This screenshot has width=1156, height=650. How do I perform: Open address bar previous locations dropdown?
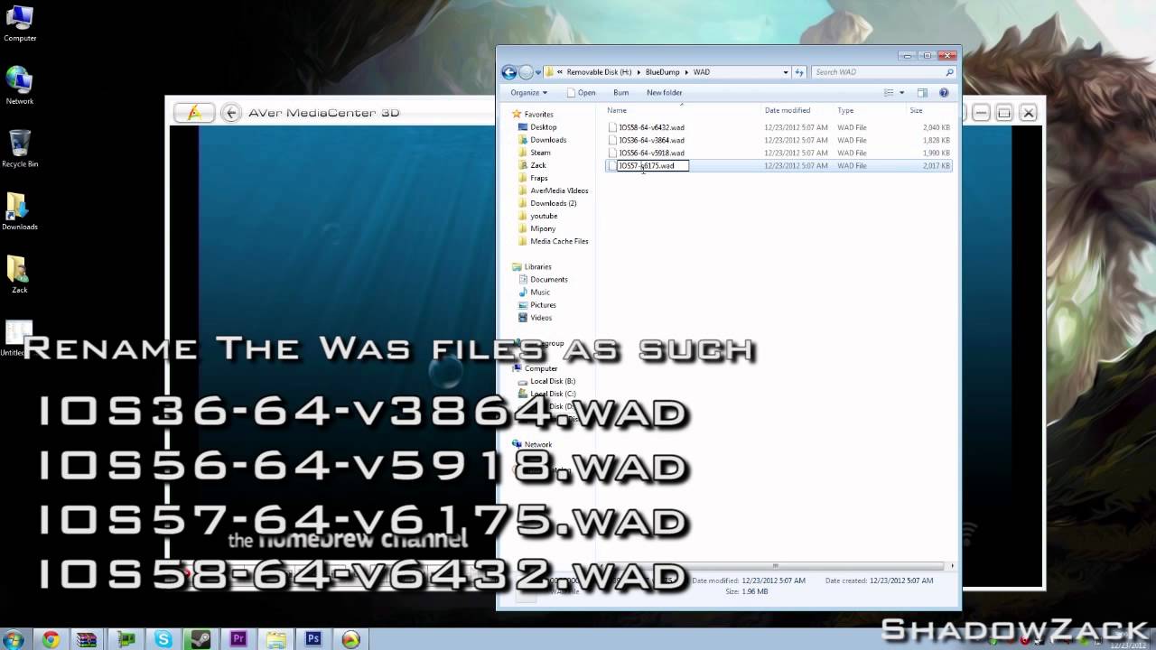[786, 72]
